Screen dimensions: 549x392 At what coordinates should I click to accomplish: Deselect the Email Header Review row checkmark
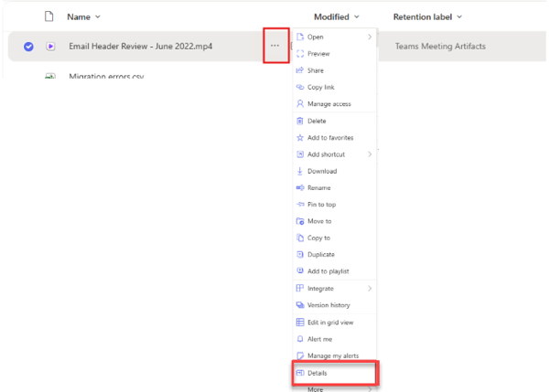pos(28,47)
